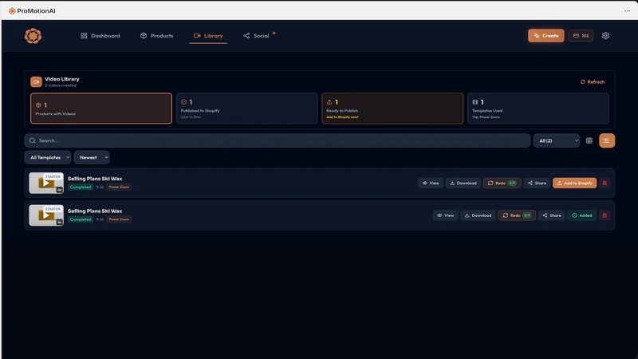Click the Video Library camera icon
Viewport: 638px width, 359px height.
pos(36,82)
